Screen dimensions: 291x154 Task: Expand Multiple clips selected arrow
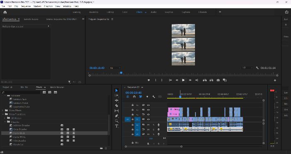point(49,26)
